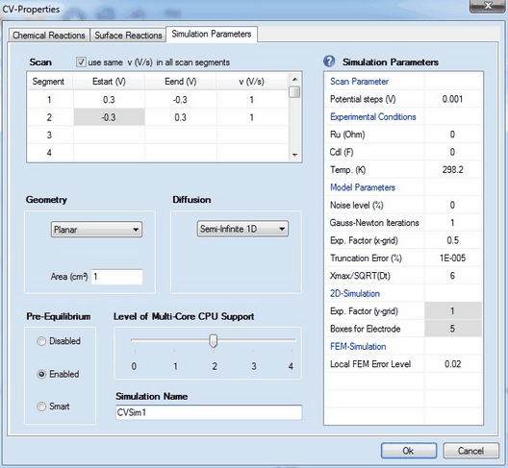
Task: Click slider tick label 0
Action: 134,366
